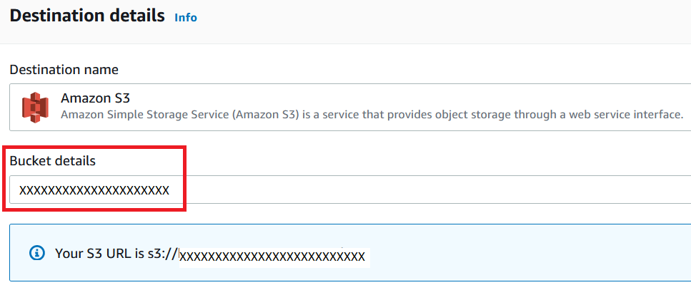
Task: Click the word "Bucket" in the label
Action: pyautogui.click(x=29, y=161)
